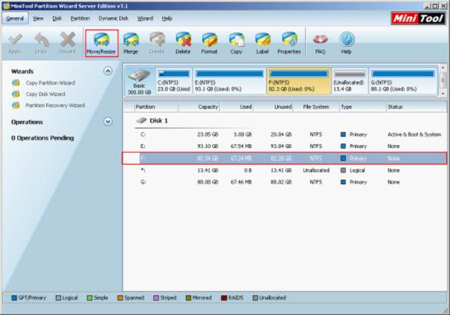Click the Format partition icon

click(209, 39)
